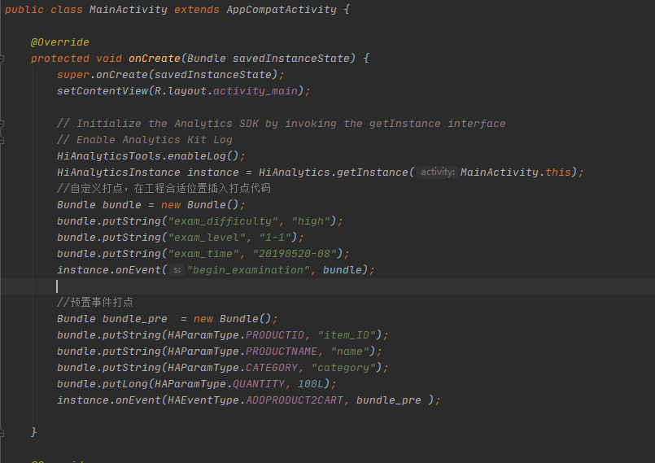Click the "exam_difficulty" string
This screenshot has width=655, height=463.
(x=224, y=221)
